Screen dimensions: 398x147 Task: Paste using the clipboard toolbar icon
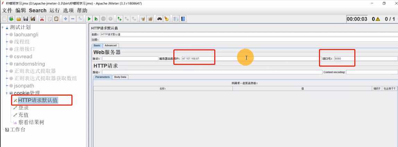click(x=57, y=19)
